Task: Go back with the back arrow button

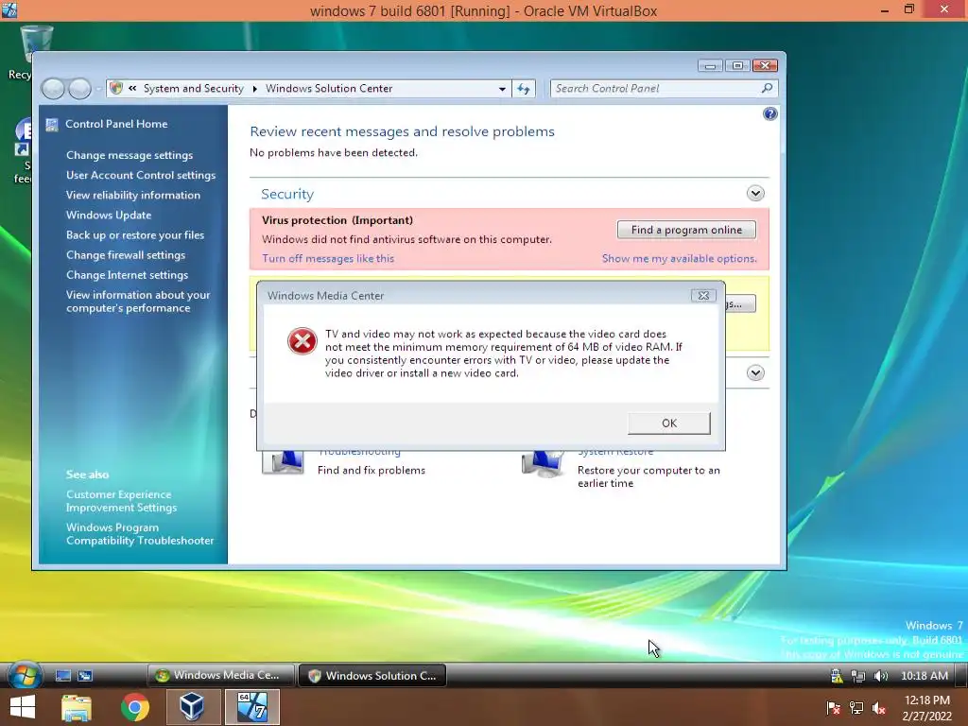Action: click(x=53, y=89)
